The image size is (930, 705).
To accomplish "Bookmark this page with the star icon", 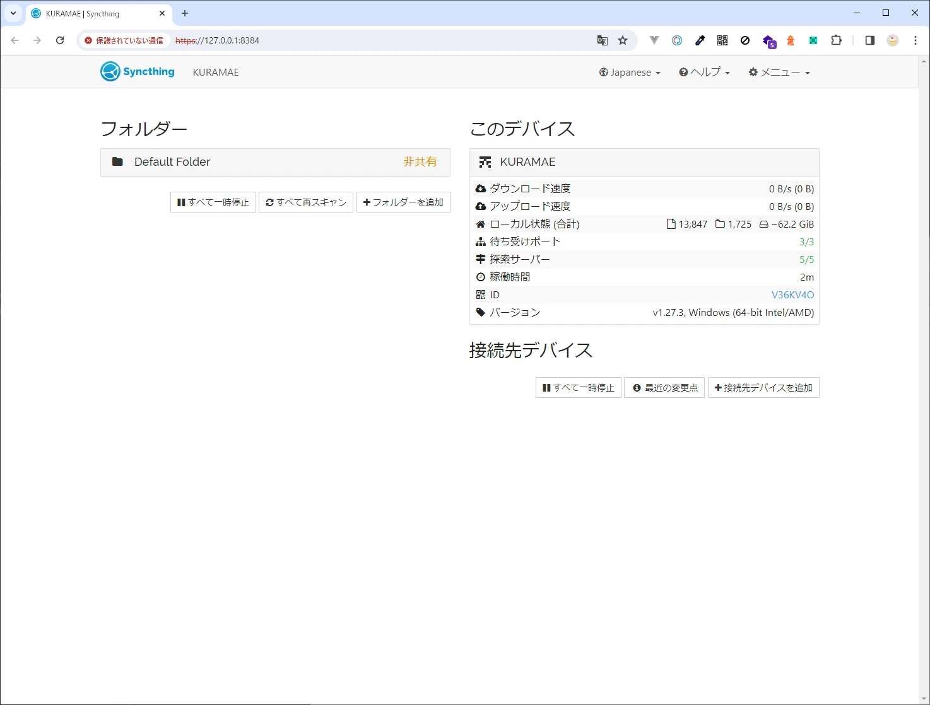I will 623,40.
